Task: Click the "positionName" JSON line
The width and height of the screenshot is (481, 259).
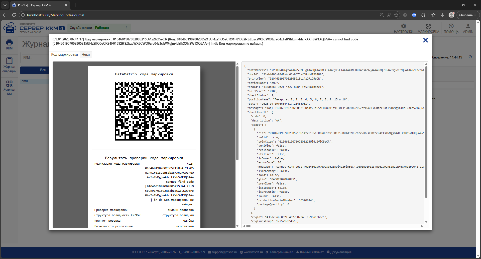Action: coord(298,100)
